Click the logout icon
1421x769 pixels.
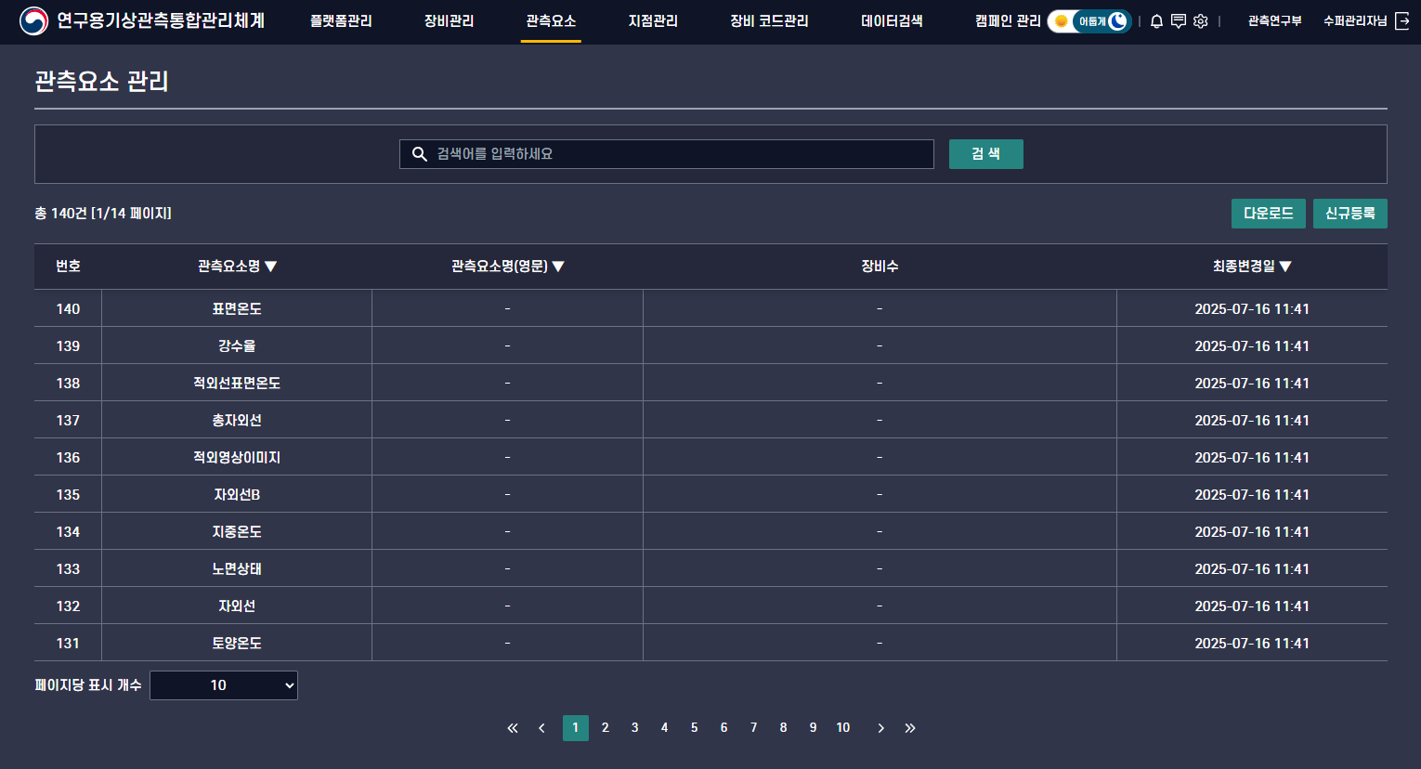point(1402,20)
